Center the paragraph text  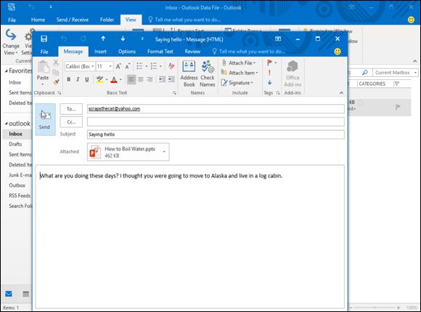tap(140, 79)
